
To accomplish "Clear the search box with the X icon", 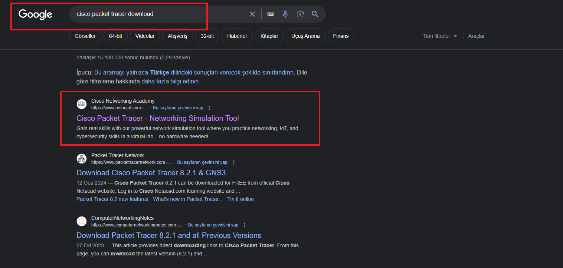I will 252,14.
